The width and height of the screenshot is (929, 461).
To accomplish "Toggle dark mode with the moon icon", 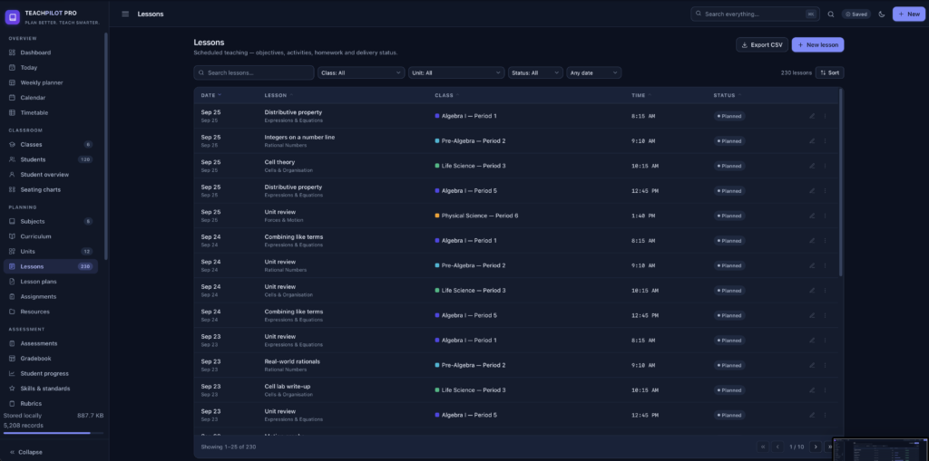I will pos(882,14).
